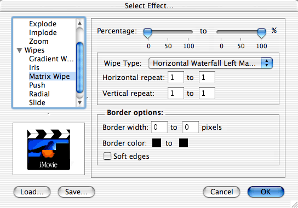The image size is (298, 208).
Task: Click the Load... button
Action: point(32,192)
